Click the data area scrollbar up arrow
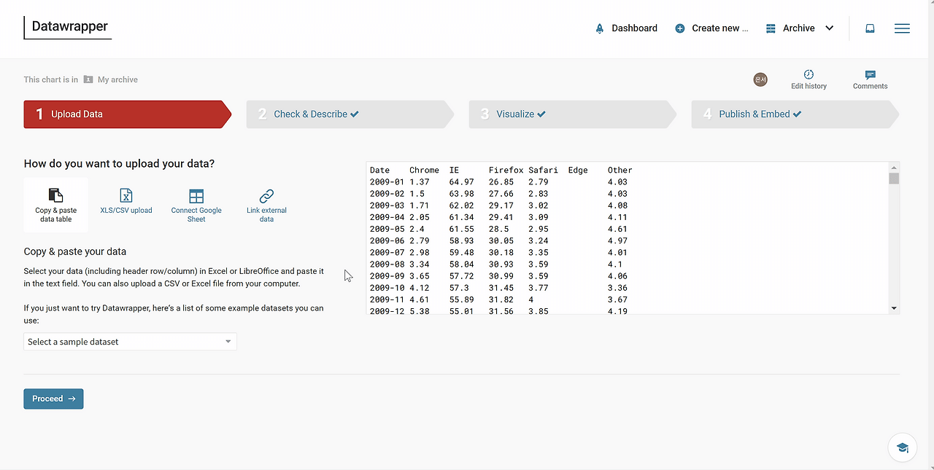The width and height of the screenshot is (934, 470). pos(894,168)
